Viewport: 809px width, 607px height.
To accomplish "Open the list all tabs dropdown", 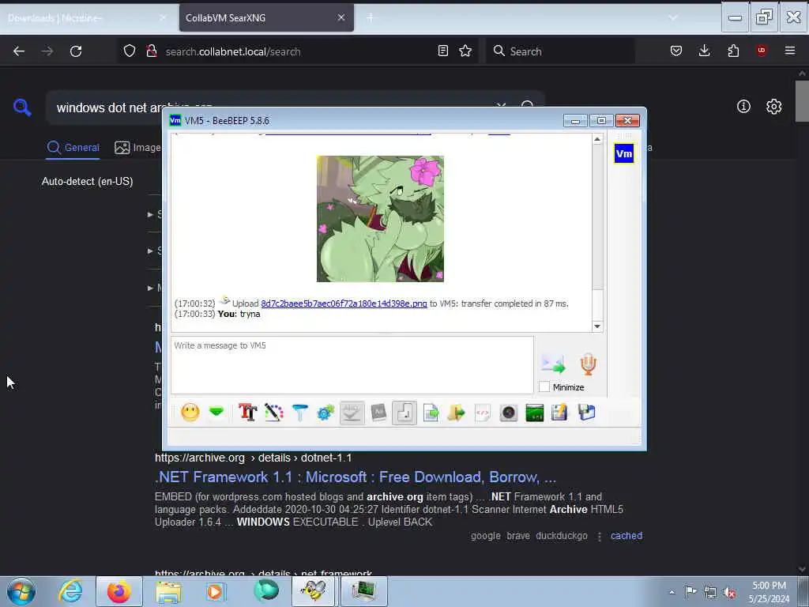I will tap(673, 17).
